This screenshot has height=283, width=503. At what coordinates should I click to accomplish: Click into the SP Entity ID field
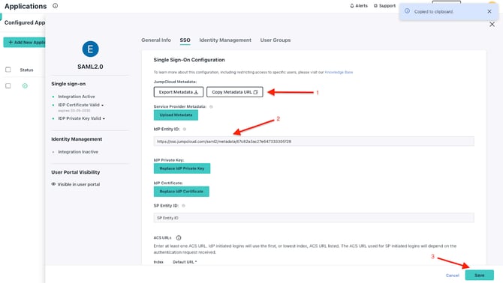click(x=314, y=218)
